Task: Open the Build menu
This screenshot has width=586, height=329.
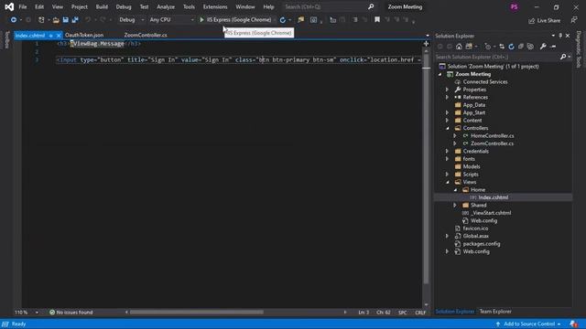Action: tap(102, 6)
